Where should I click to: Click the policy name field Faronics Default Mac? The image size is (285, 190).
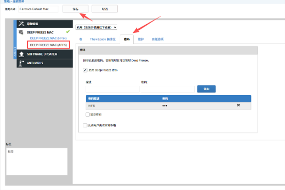point(39,9)
